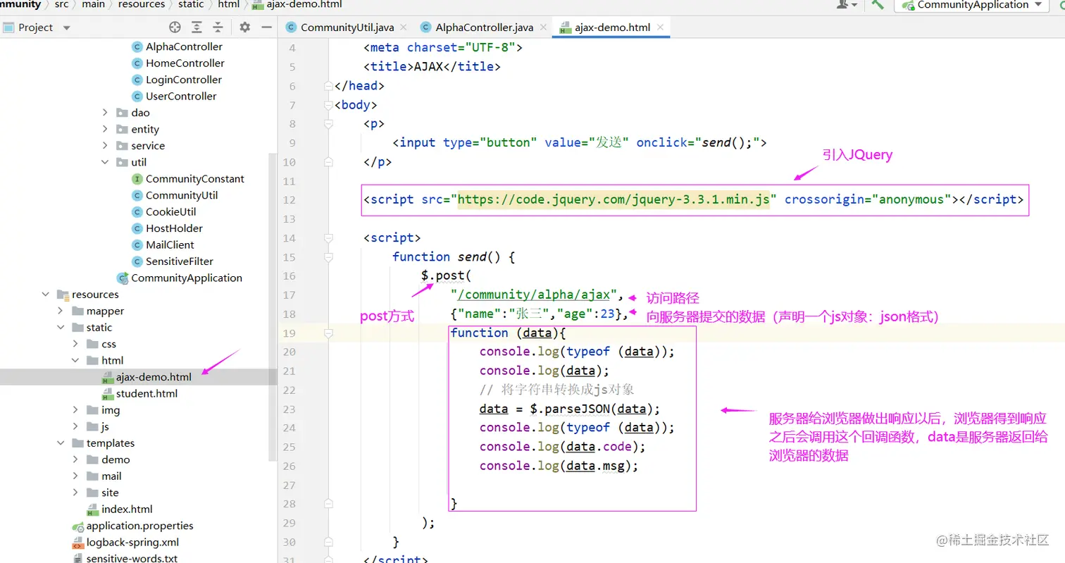Expand the site folder arrow

(75, 493)
